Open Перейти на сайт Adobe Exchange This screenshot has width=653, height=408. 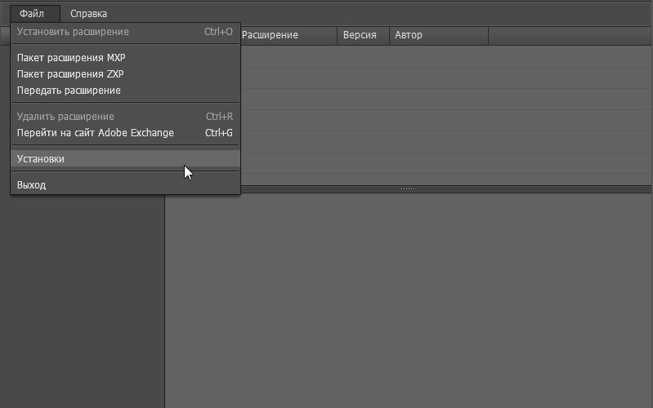95,133
